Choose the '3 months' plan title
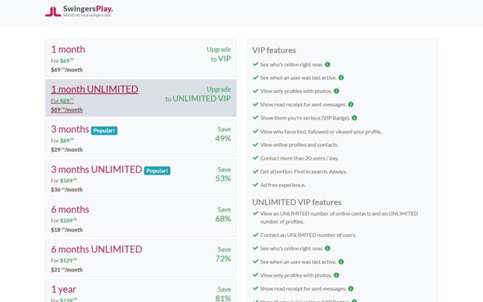The image size is (483, 302). point(70,129)
